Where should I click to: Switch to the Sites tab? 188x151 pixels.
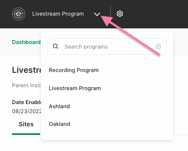tap(26, 124)
